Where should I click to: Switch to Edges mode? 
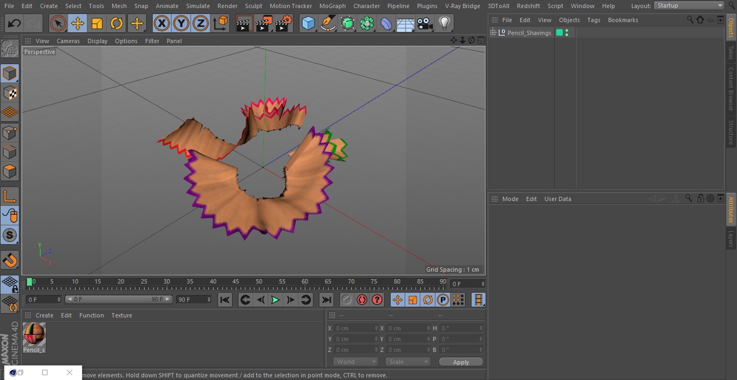[x=10, y=151]
